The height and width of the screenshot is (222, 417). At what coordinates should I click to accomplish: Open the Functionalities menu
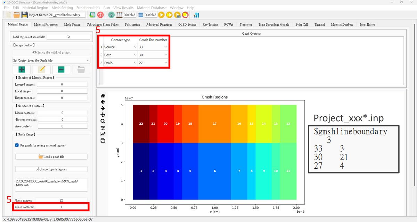(x=88, y=8)
